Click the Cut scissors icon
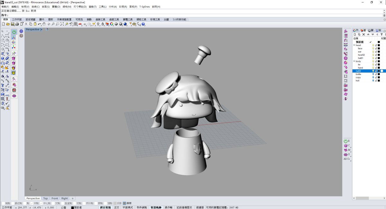The height and width of the screenshot is (209, 386). (26, 24)
